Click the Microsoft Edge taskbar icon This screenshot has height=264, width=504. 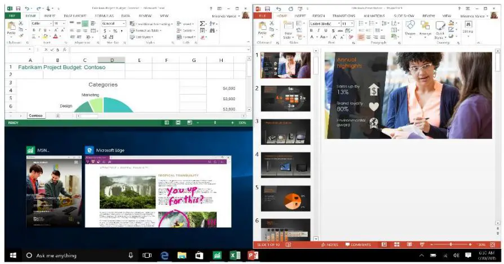[165, 256]
